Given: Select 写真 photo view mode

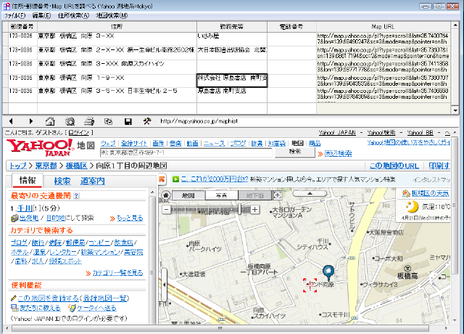Looking at the screenshot, I should coord(221,195).
